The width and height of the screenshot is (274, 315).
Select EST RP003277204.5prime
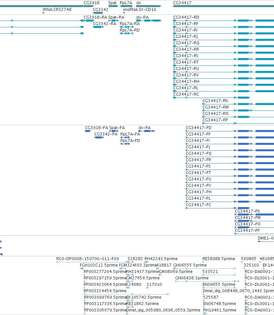tap(105, 272)
